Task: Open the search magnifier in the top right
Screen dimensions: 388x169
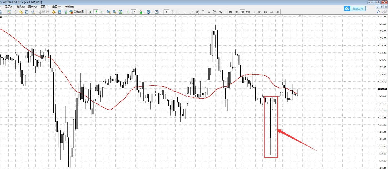Action: tap(378, 12)
